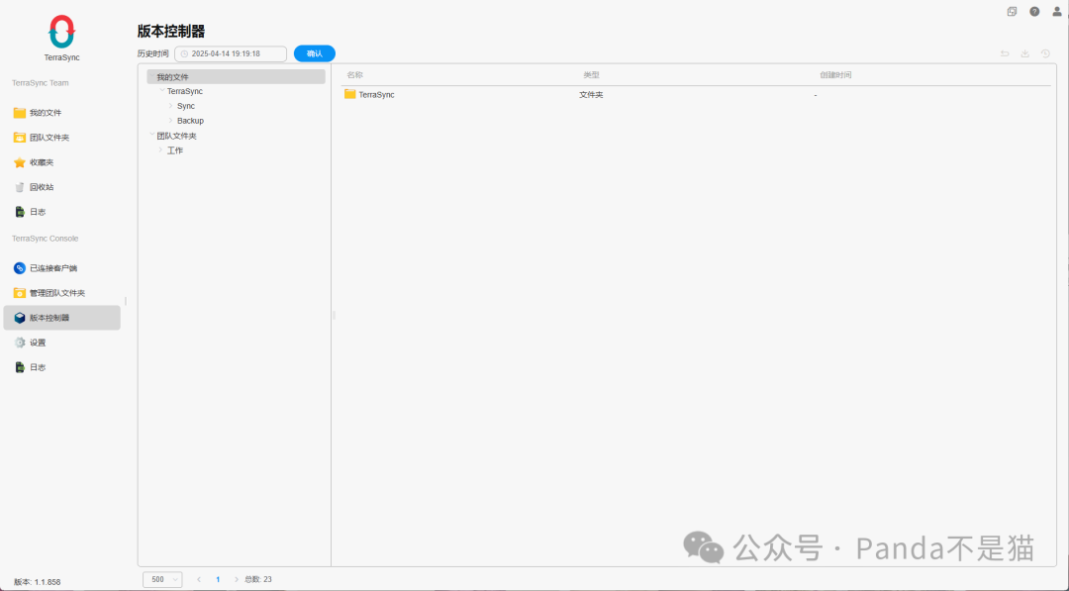Open the 500 page-size dropdown
The height and width of the screenshot is (591, 1069).
click(x=162, y=579)
